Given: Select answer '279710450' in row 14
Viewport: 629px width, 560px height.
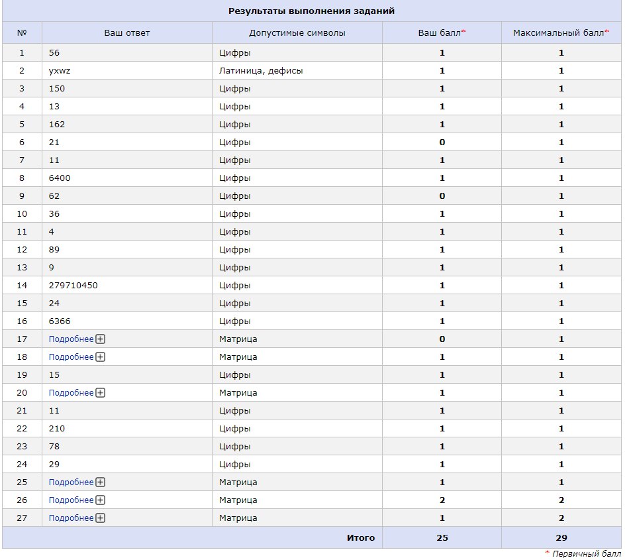Looking at the screenshot, I should pyautogui.click(x=73, y=286).
